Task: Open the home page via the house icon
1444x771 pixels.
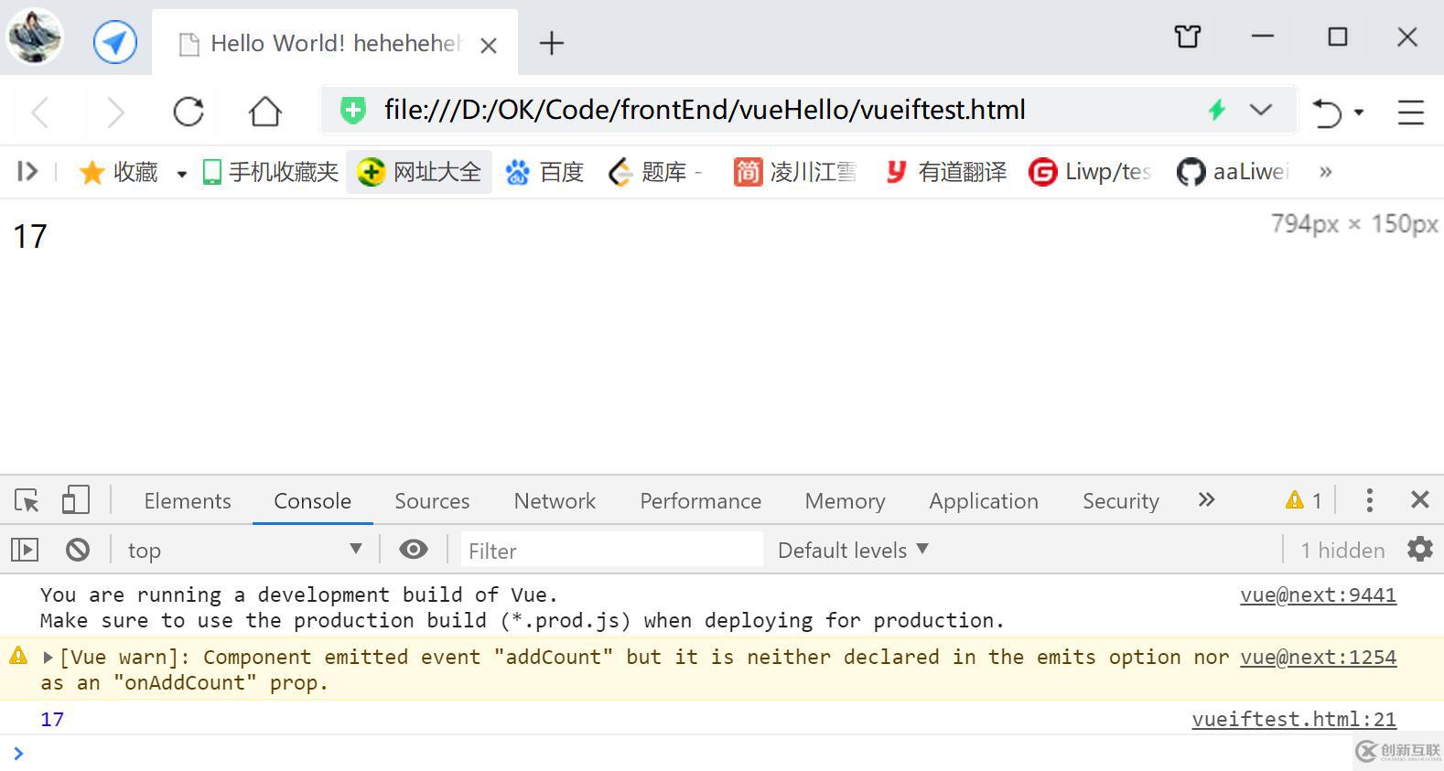Action: click(x=265, y=112)
